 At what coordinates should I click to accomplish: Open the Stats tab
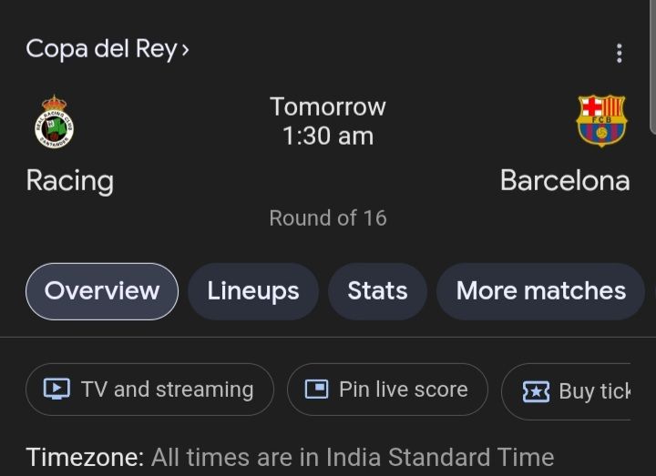pyautogui.click(x=377, y=291)
